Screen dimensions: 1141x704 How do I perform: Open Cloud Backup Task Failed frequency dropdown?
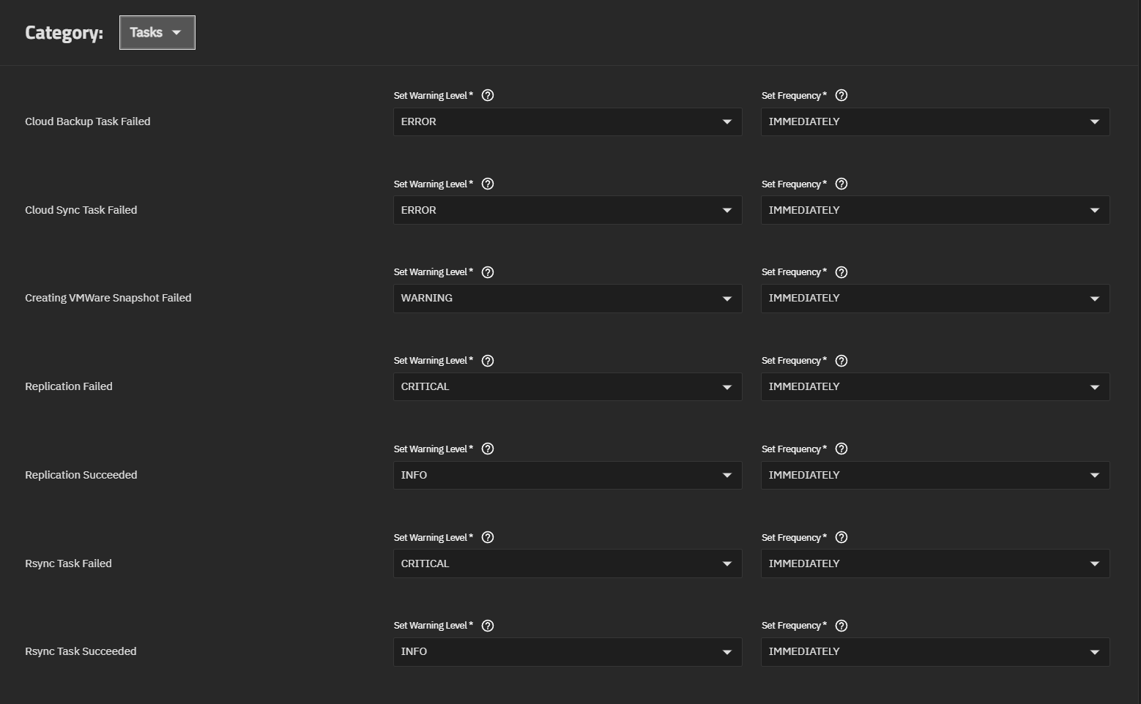coord(935,122)
